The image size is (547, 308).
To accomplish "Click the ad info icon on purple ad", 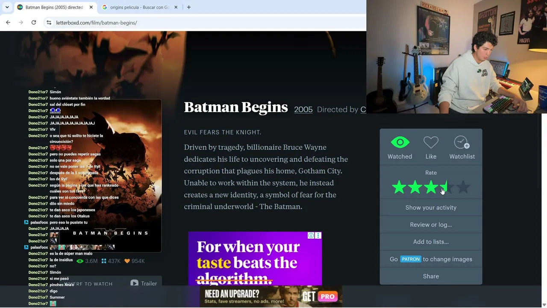I will [x=311, y=236].
